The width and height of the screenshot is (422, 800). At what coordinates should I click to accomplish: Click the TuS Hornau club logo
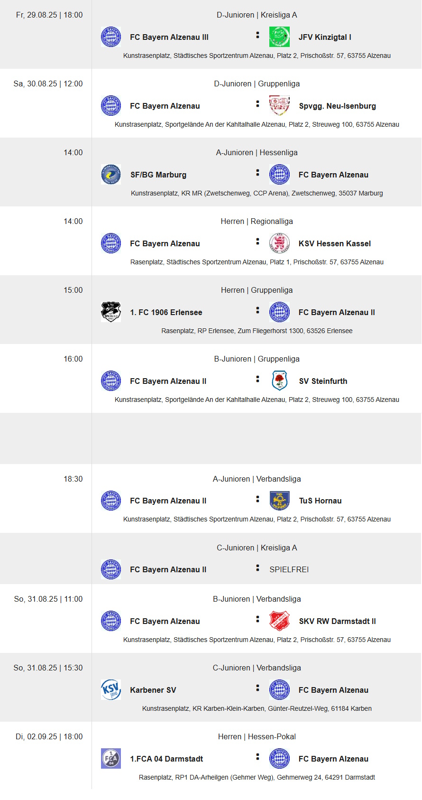279,501
